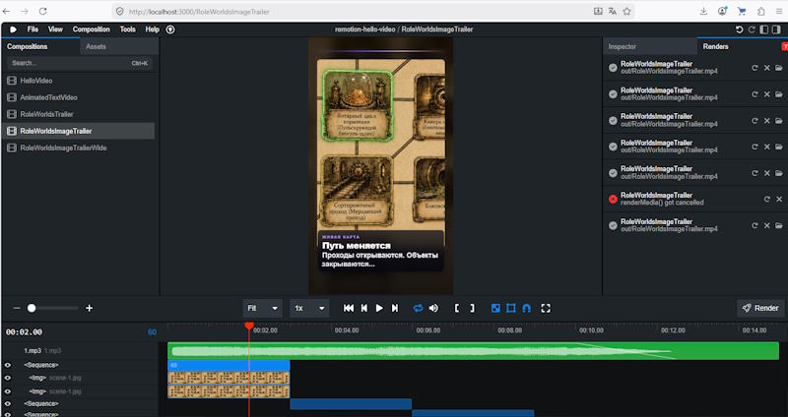Image resolution: width=788 pixels, height=417 pixels.
Task: Click the compositions Search field
Action: point(81,63)
